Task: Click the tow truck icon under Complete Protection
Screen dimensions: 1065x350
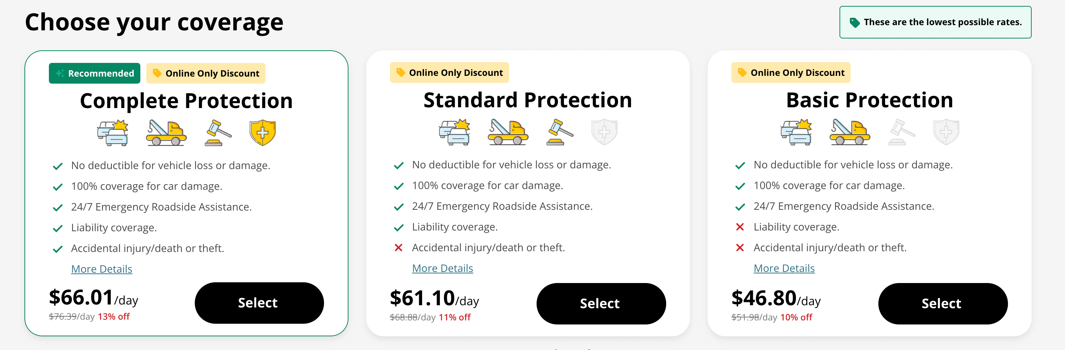Action: (166, 133)
